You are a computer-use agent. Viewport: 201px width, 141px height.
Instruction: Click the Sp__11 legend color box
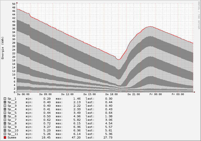tap(5, 134)
